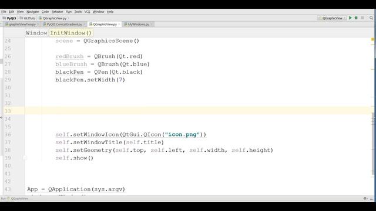Click the hide tool window icon at bottom right
The image size is (376, 211).
pos(371,198)
